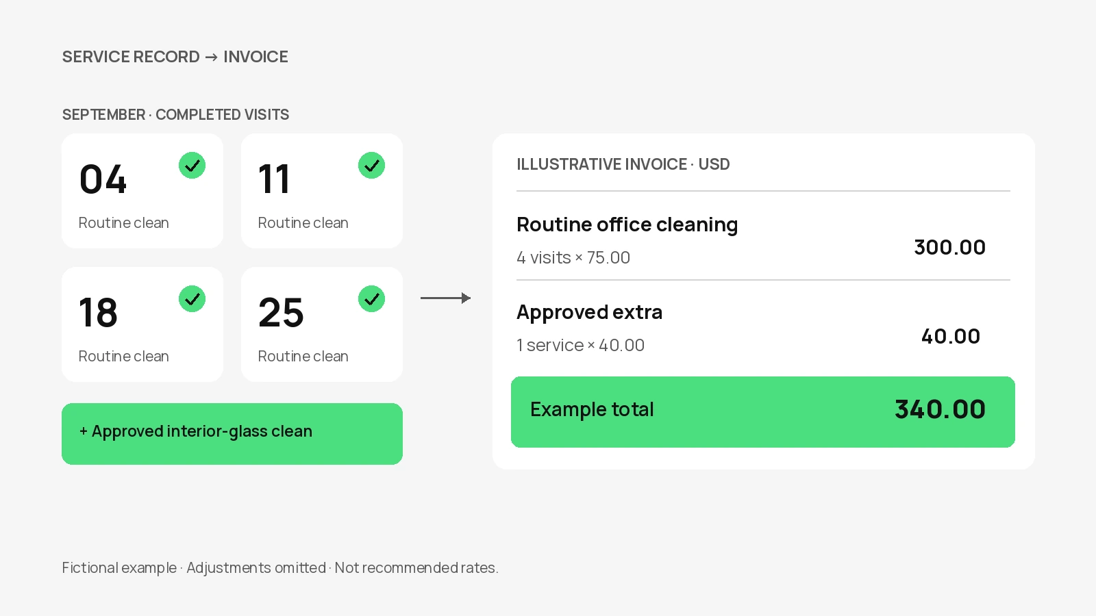Screen dimensions: 1096x616
Task: Click the green checkmark on the 25 visit card
Action: pyautogui.click(x=372, y=299)
